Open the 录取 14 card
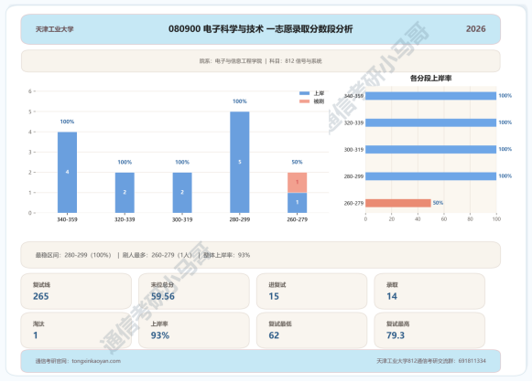The height and width of the screenshot is (382, 532). pos(429,292)
